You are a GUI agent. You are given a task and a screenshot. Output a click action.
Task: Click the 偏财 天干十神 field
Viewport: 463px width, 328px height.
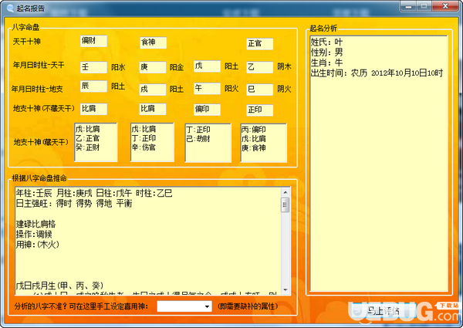click(93, 41)
